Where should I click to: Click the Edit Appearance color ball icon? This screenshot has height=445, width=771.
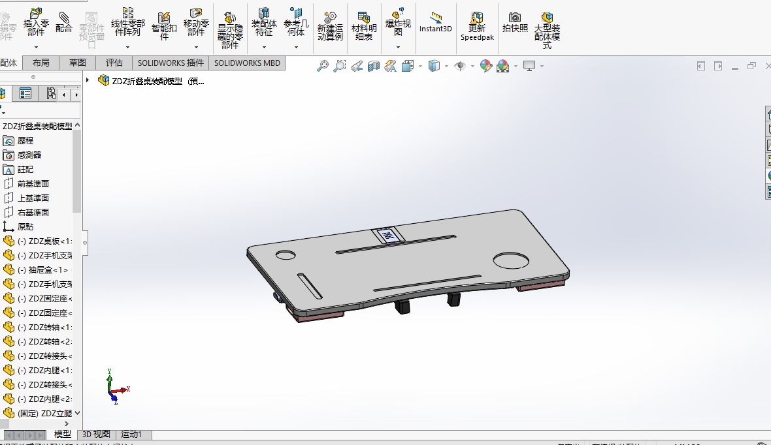click(485, 66)
